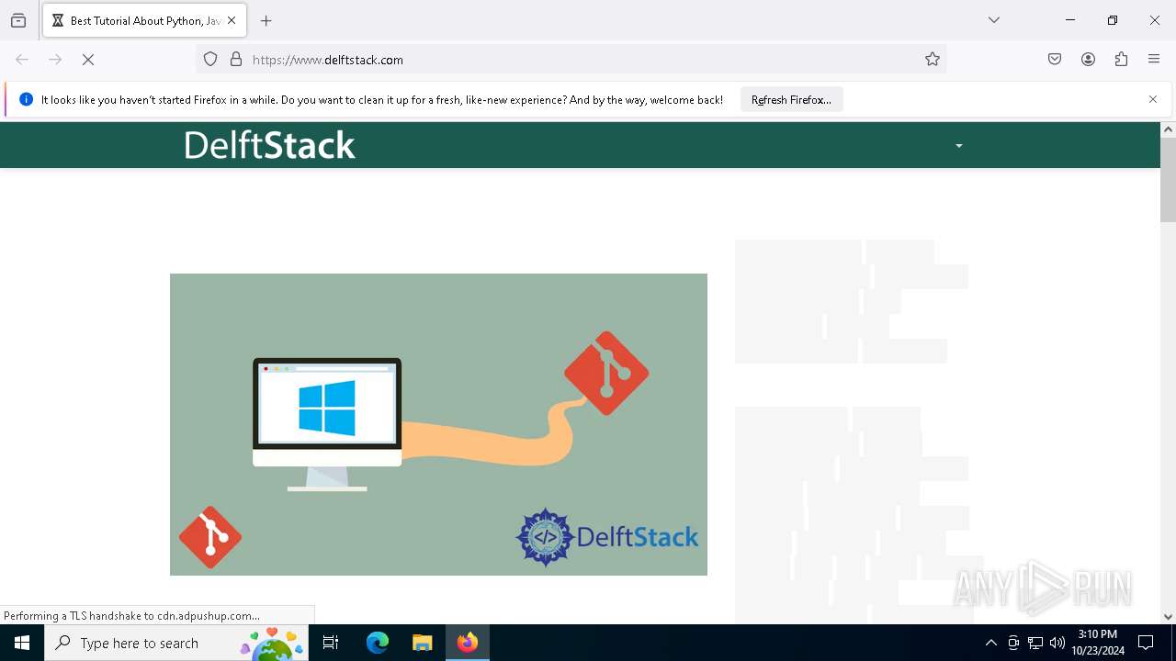Expand the list all tabs chevron
The width and height of the screenshot is (1176, 661).
click(x=994, y=20)
